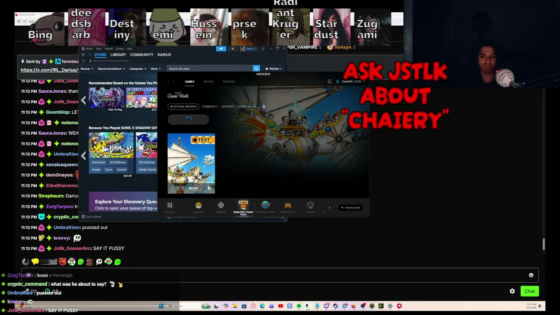Open Terms of Use link in Nexon launcher
560x315 pixels.
[x=247, y=106]
